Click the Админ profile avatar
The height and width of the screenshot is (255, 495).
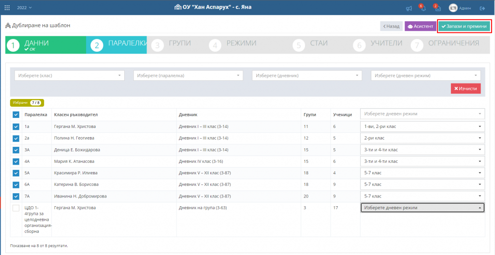coord(453,8)
